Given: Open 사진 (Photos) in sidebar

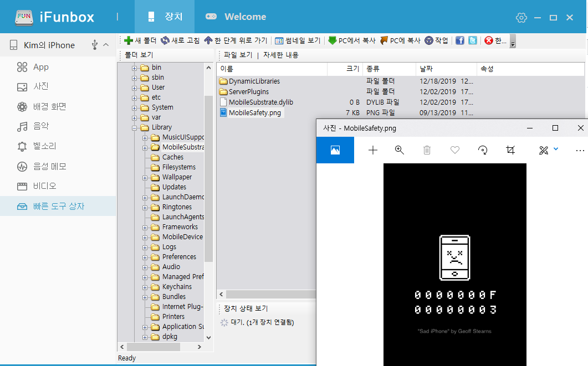Looking at the screenshot, I should (33, 86).
